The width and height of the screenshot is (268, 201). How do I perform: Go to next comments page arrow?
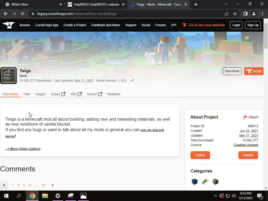[x=53, y=185]
